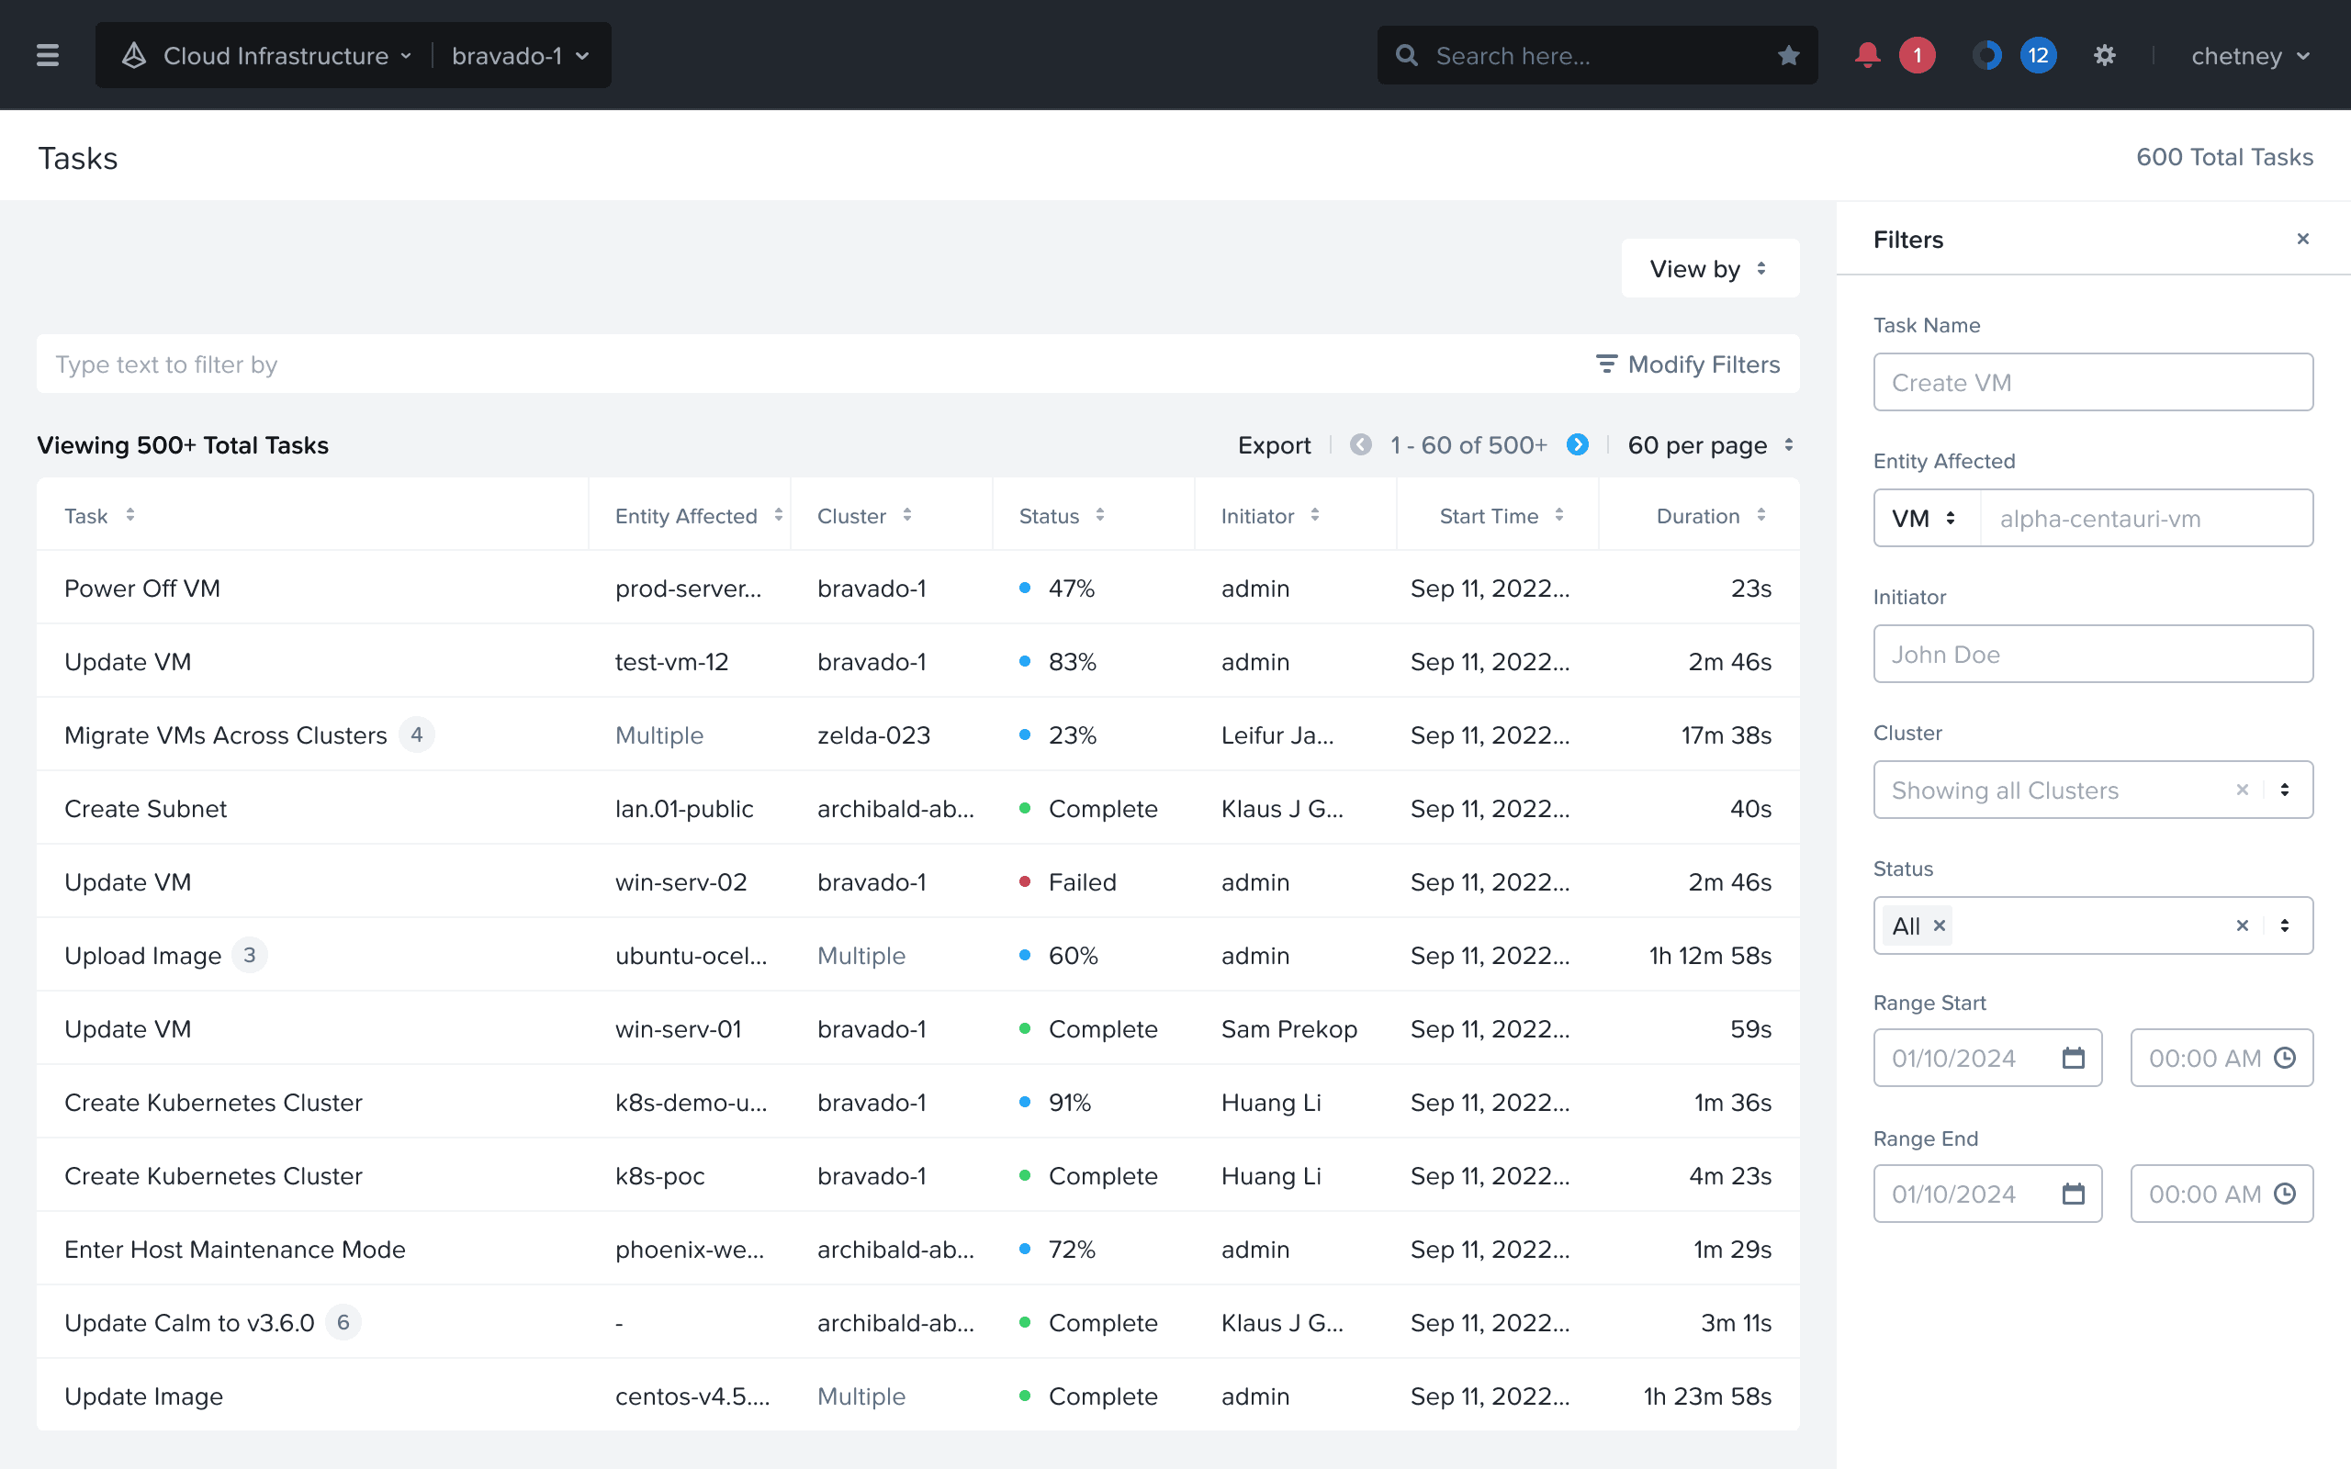Click Export tasks

point(1274,445)
